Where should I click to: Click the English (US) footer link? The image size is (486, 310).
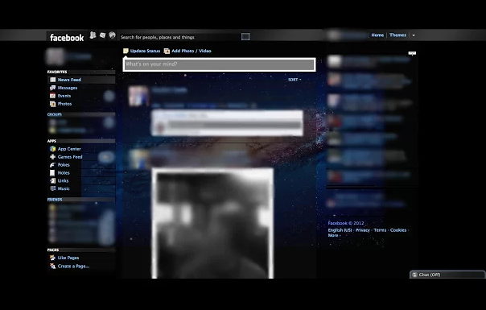pyautogui.click(x=340, y=230)
